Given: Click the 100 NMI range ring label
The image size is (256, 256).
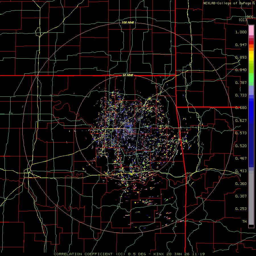Looking at the screenshot, I should click(128, 22).
